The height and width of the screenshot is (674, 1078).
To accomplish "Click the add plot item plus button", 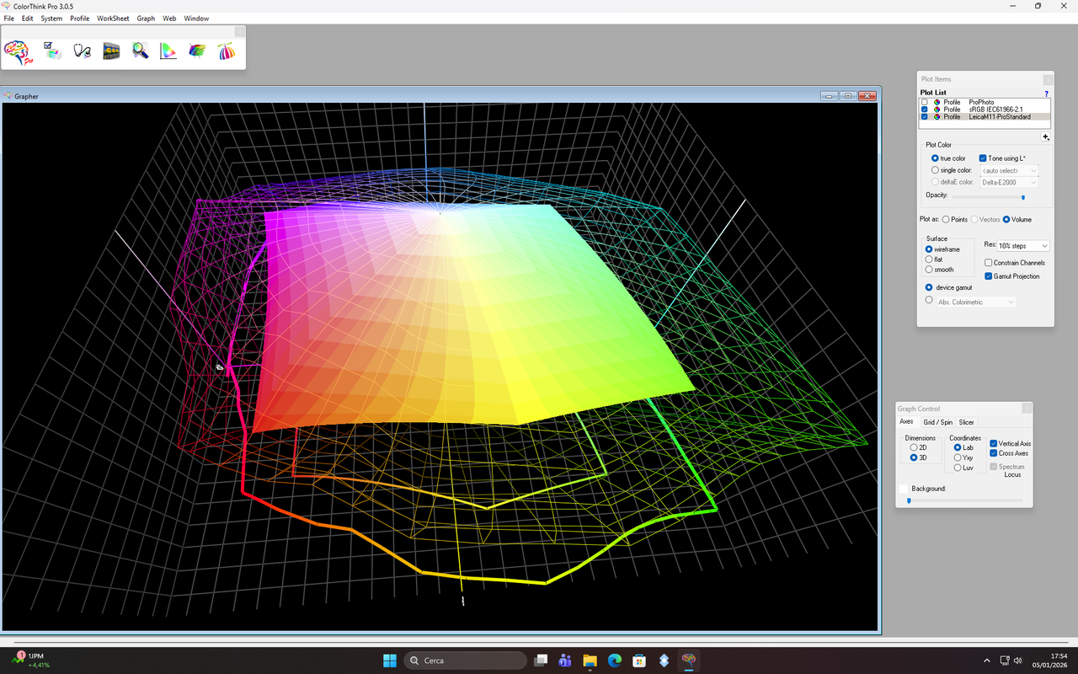I will click(x=1046, y=136).
